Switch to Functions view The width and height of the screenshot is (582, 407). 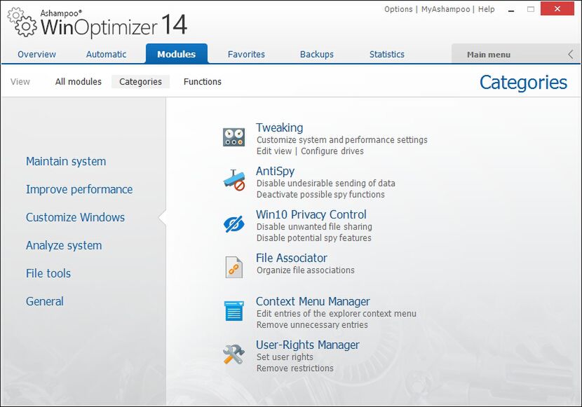click(x=202, y=81)
